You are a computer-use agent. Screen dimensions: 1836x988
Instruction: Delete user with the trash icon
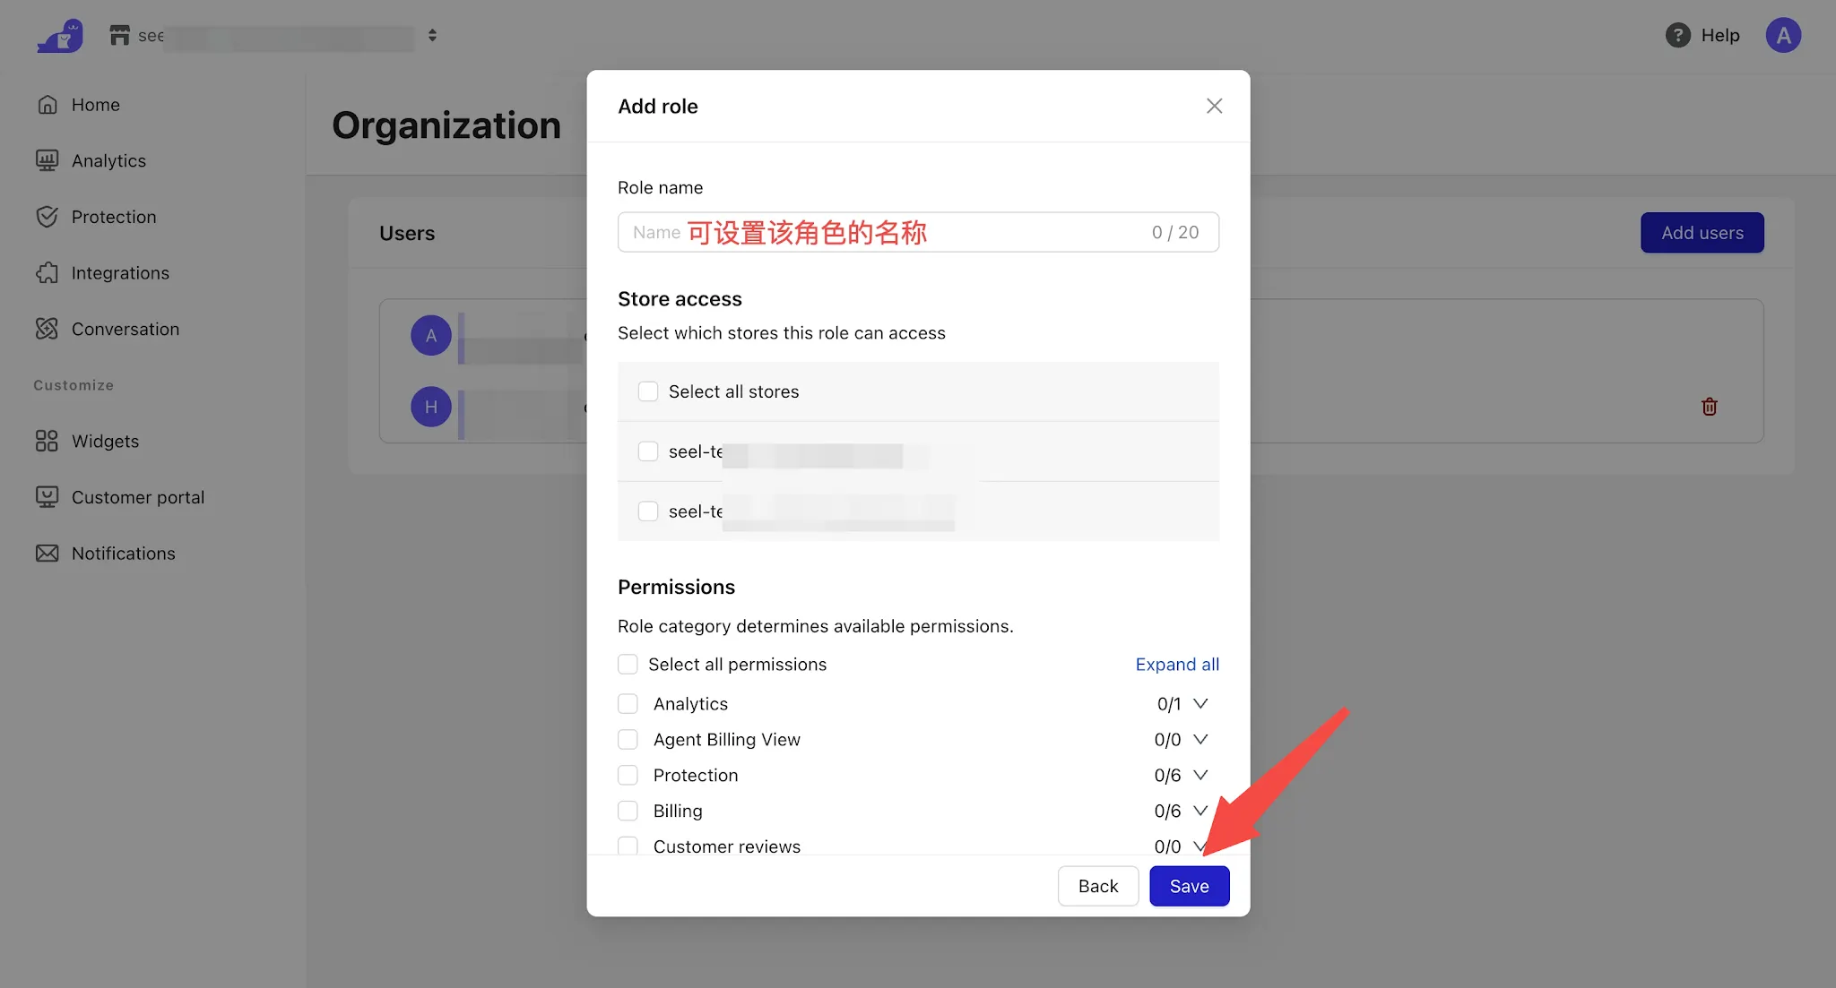[x=1710, y=407]
